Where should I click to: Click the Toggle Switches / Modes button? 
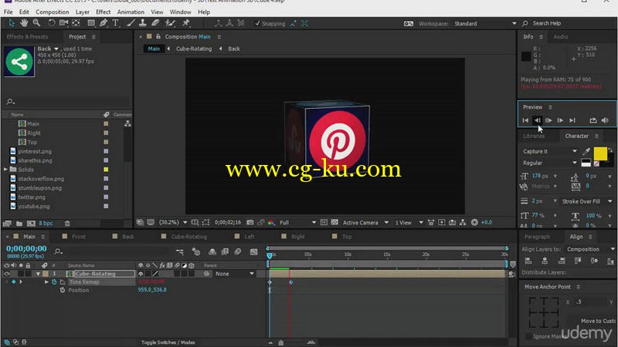[x=168, y=342]
